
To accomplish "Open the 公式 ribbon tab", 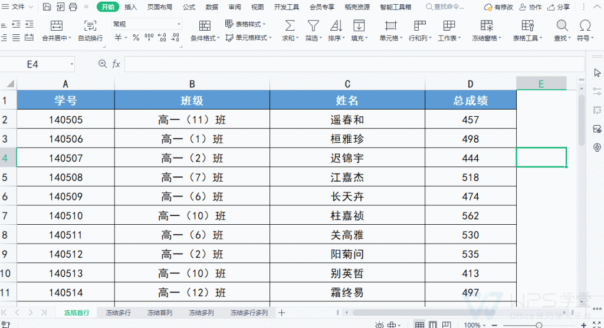I will click(x=189, y=7).
